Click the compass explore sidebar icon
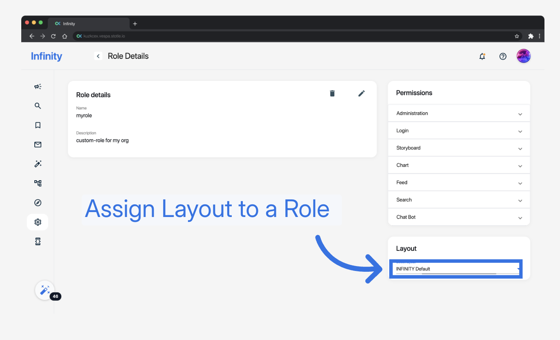Image resolution: width=560 pixels, height=340 pixels. pyautogui.click(x=38, y=203)
